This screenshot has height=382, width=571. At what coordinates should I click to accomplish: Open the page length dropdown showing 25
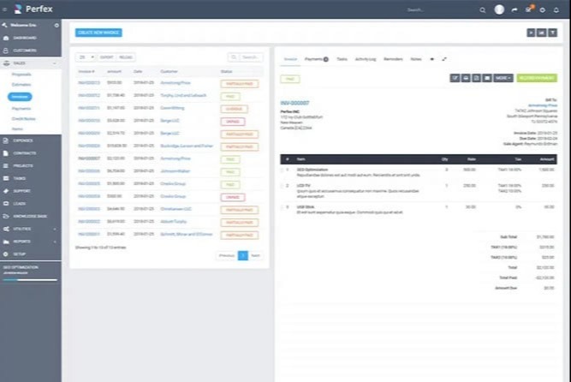pos(86,57)
